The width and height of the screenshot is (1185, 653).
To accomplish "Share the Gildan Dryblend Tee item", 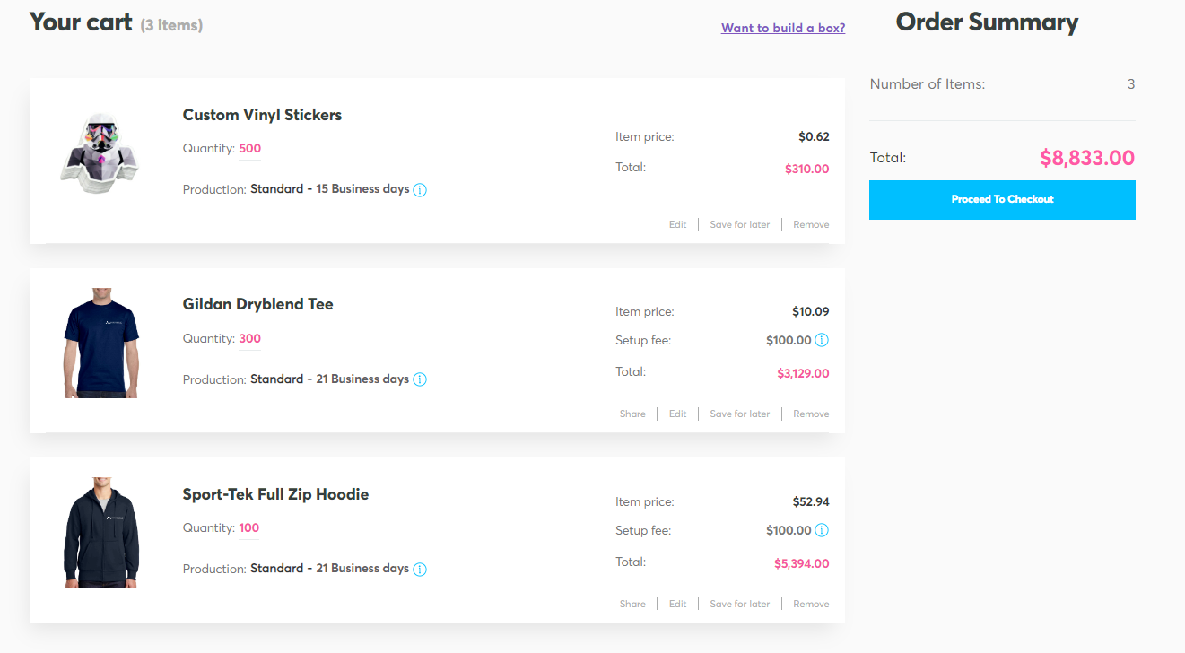I will click(632, 414).
